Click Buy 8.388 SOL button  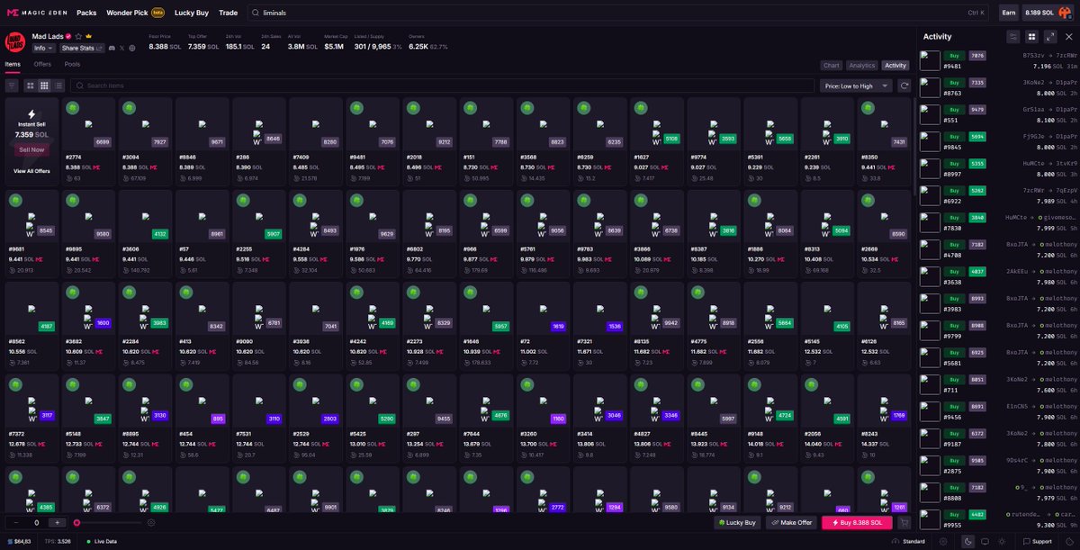pyautogui.click(x=857, y=522)
